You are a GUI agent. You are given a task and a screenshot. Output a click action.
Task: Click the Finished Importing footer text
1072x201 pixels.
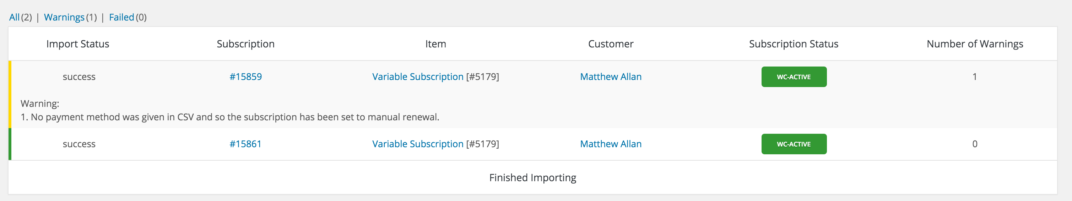click(533, 178)
